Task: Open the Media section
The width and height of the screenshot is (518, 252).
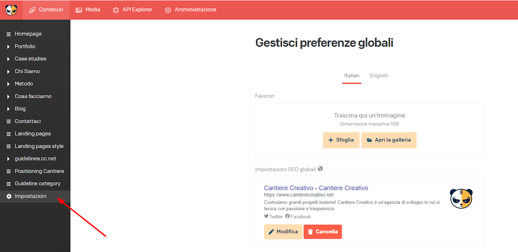Action: click(88, 10)
